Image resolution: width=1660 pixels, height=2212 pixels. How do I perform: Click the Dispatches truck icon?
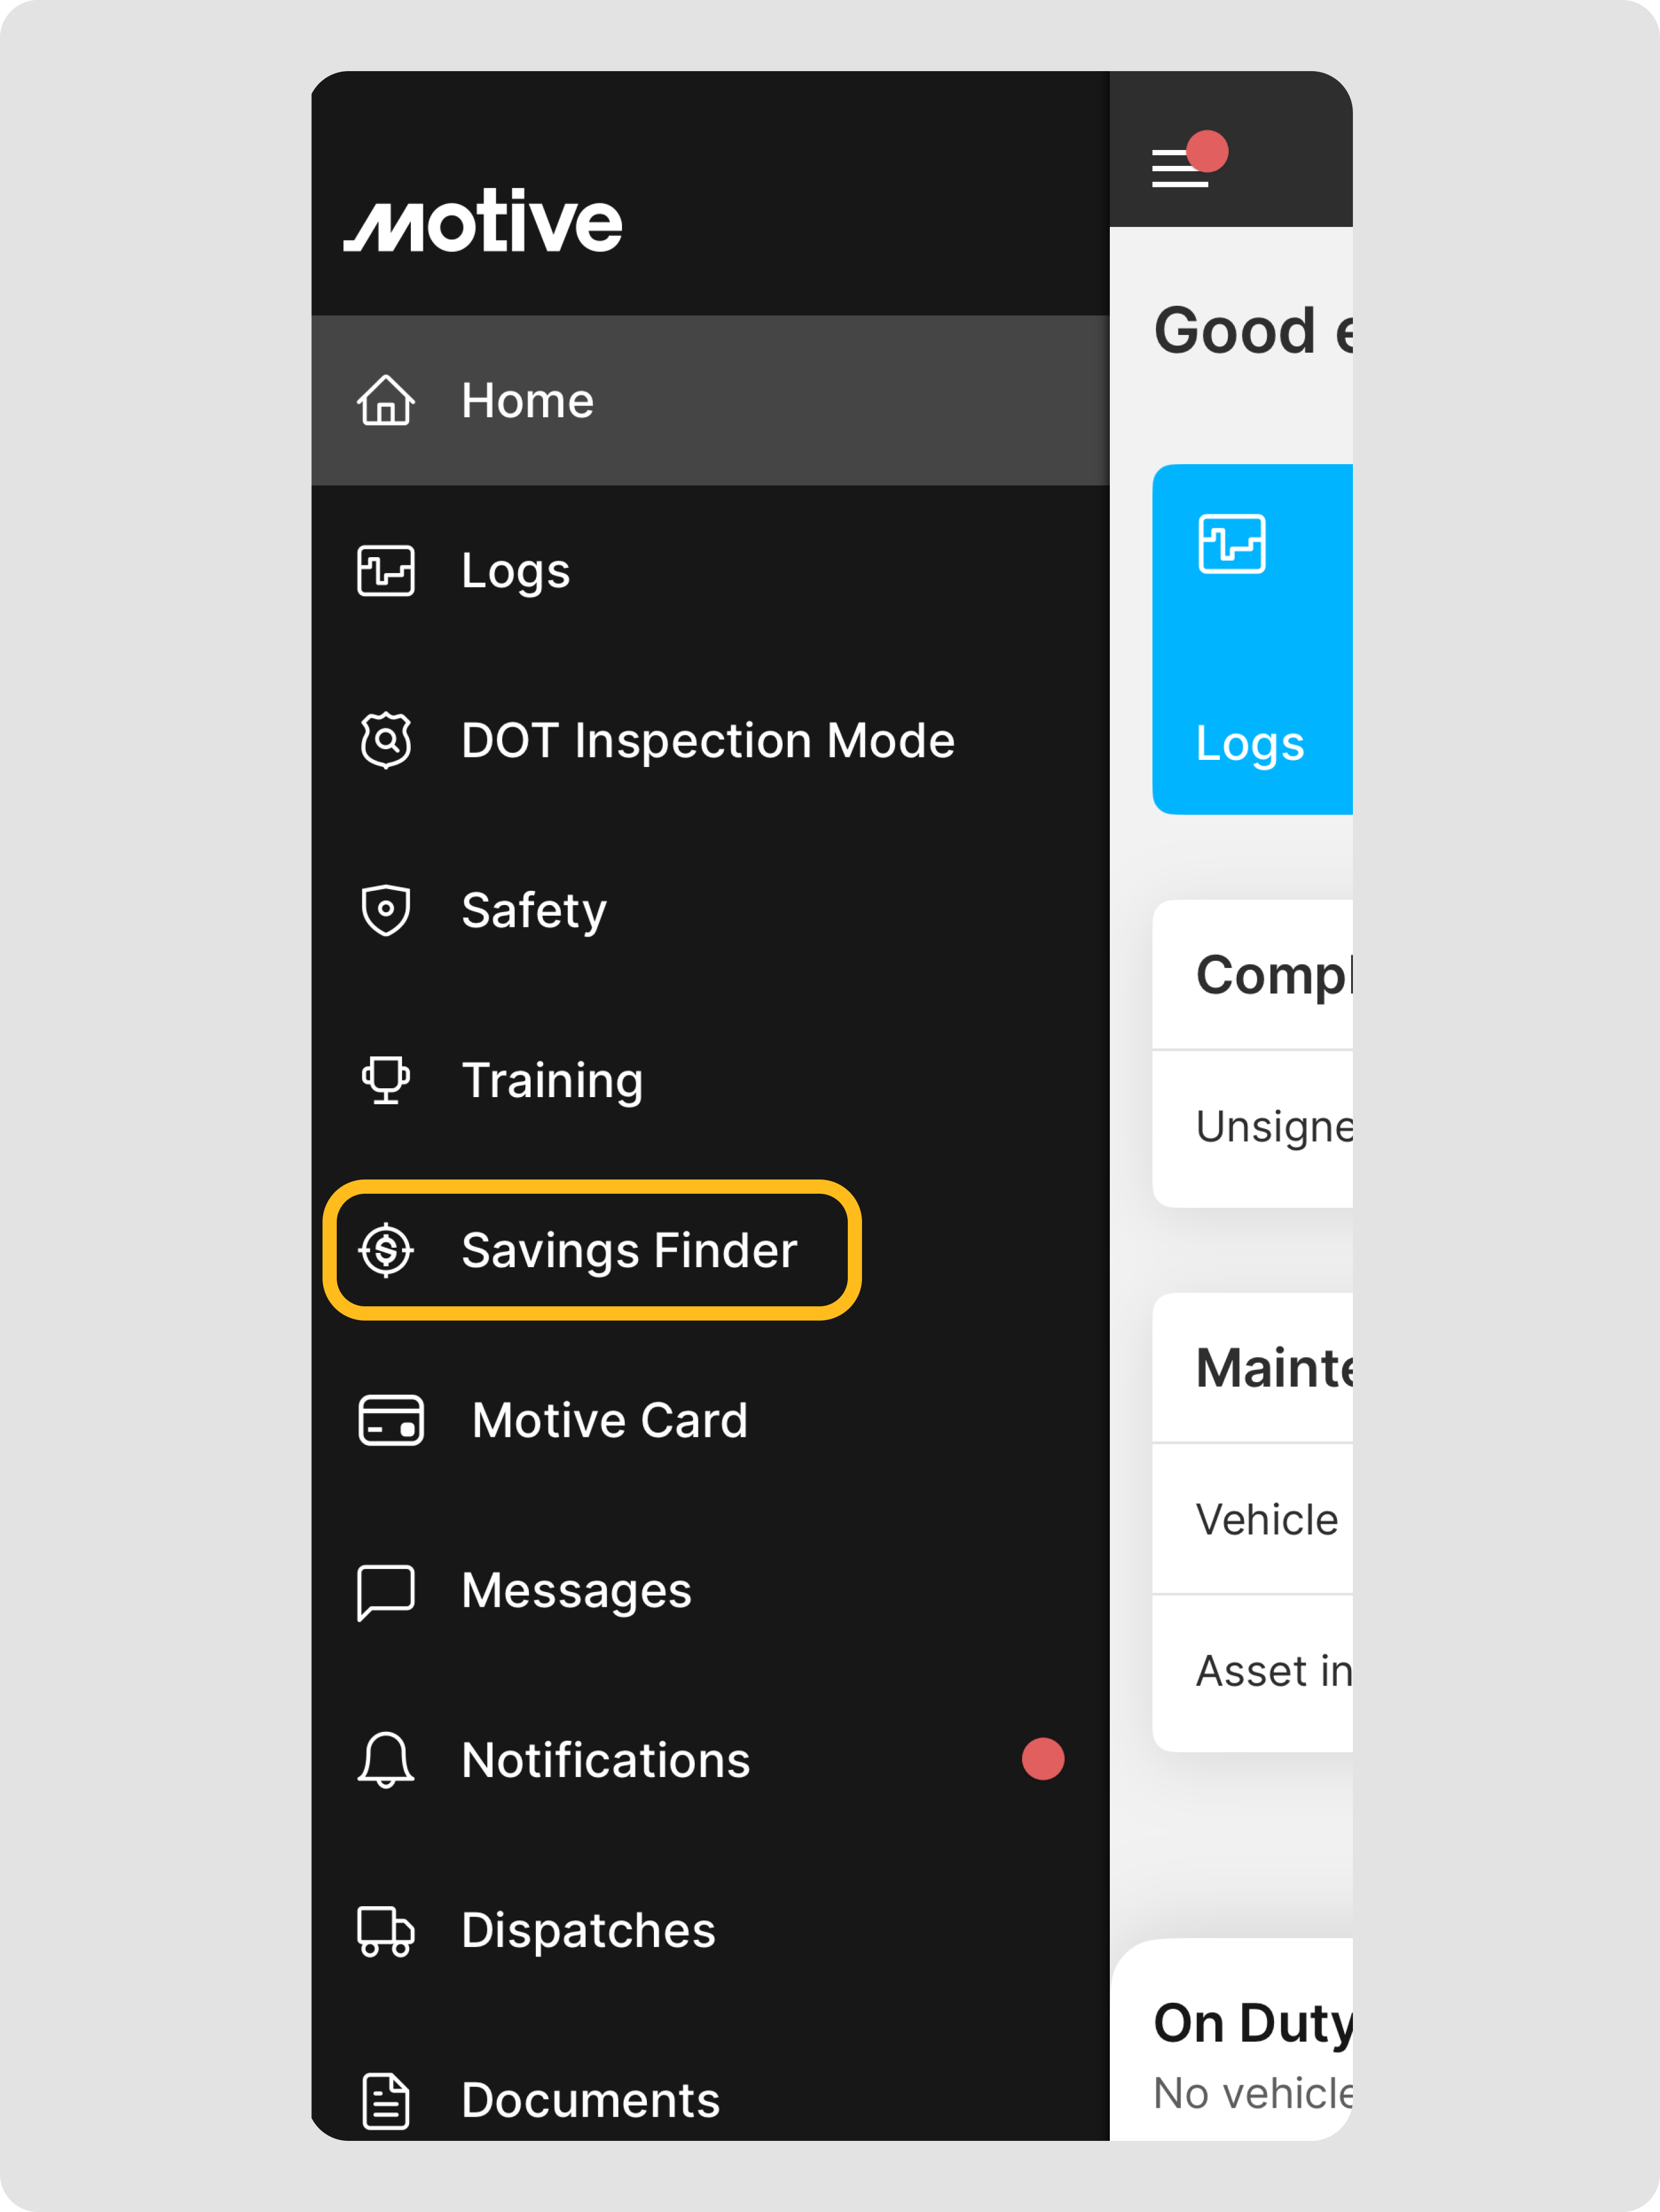point(386,1930)
